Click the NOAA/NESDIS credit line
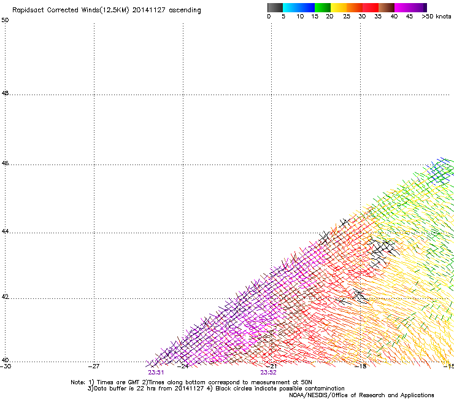Viewport: 454px width, 399px height. (x=361, y=395)
